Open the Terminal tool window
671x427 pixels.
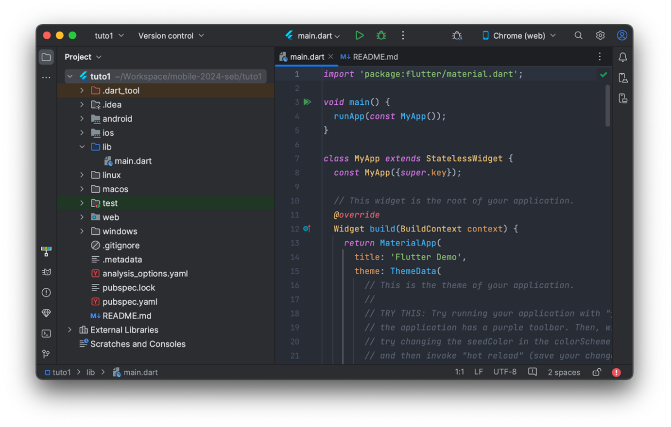pyautogui.click(x=46, y=333)
